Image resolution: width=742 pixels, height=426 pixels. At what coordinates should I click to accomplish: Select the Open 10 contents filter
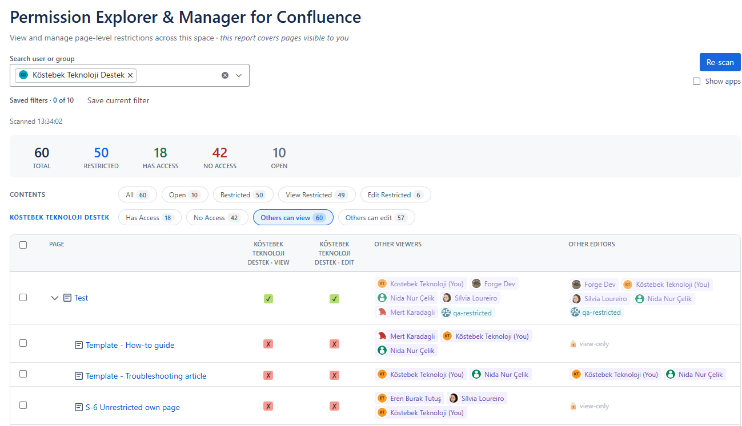click(185, 195)
